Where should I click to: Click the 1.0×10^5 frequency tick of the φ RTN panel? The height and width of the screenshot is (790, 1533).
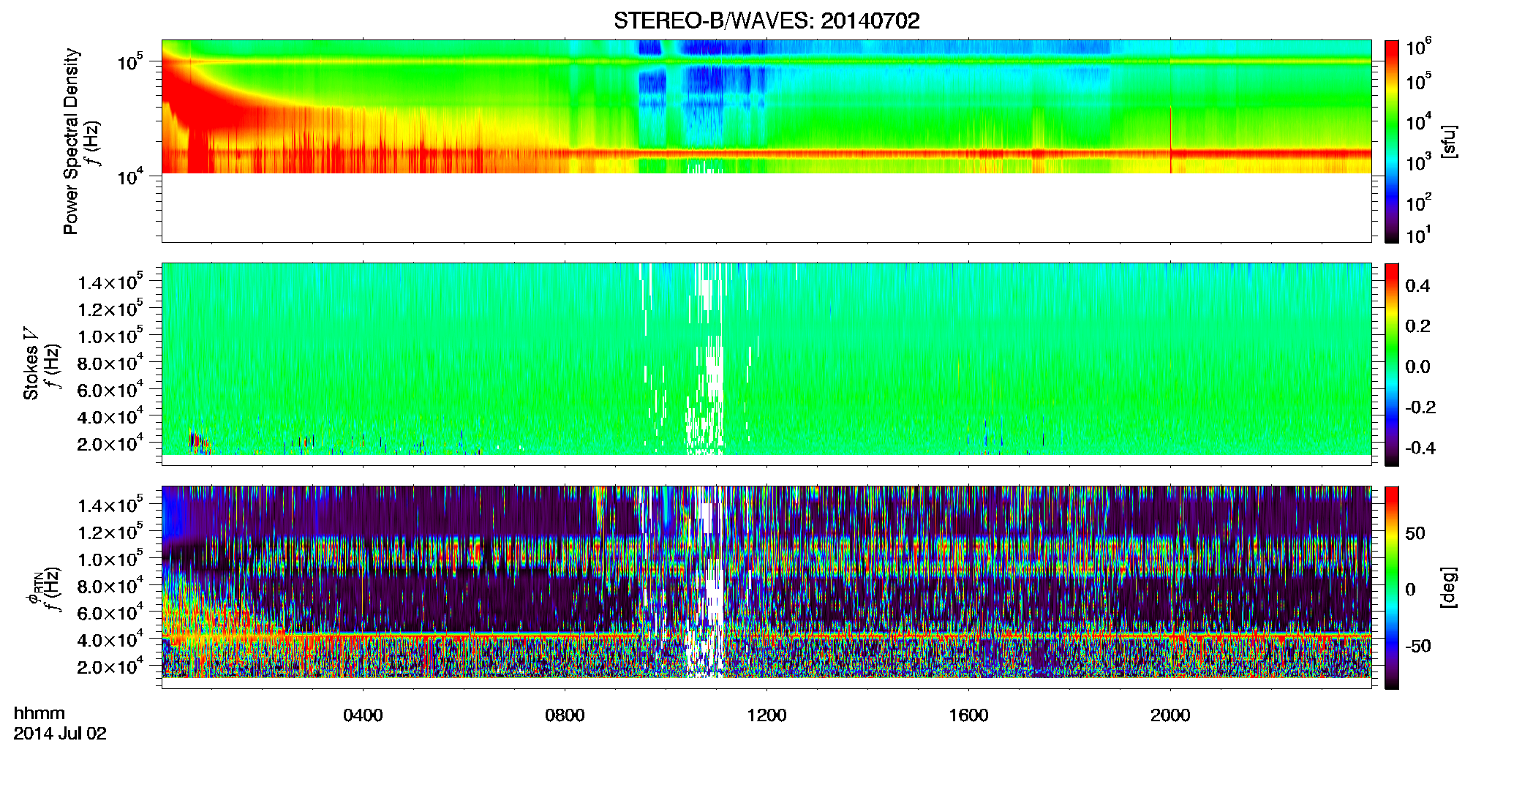[110, 558]
